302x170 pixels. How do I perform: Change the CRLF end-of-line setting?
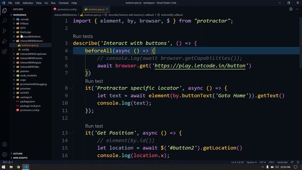(271, 162)
